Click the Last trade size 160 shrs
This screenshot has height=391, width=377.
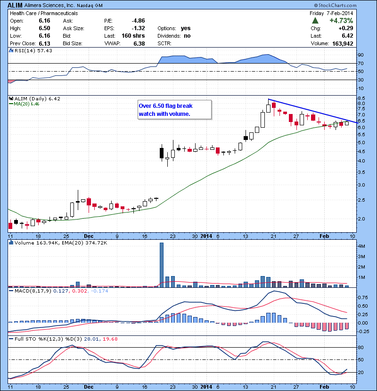click(133, 36)
